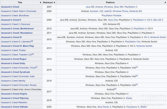This screenshot has width=167, height=109.
Task: Open the Xbox Series X link
Action: tap(104, 107)
